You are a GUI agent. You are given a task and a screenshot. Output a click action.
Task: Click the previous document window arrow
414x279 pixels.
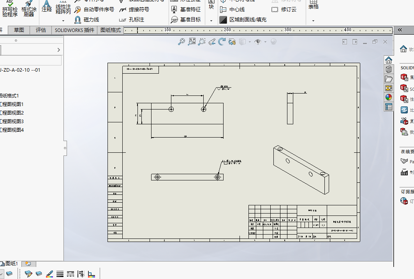345,42
